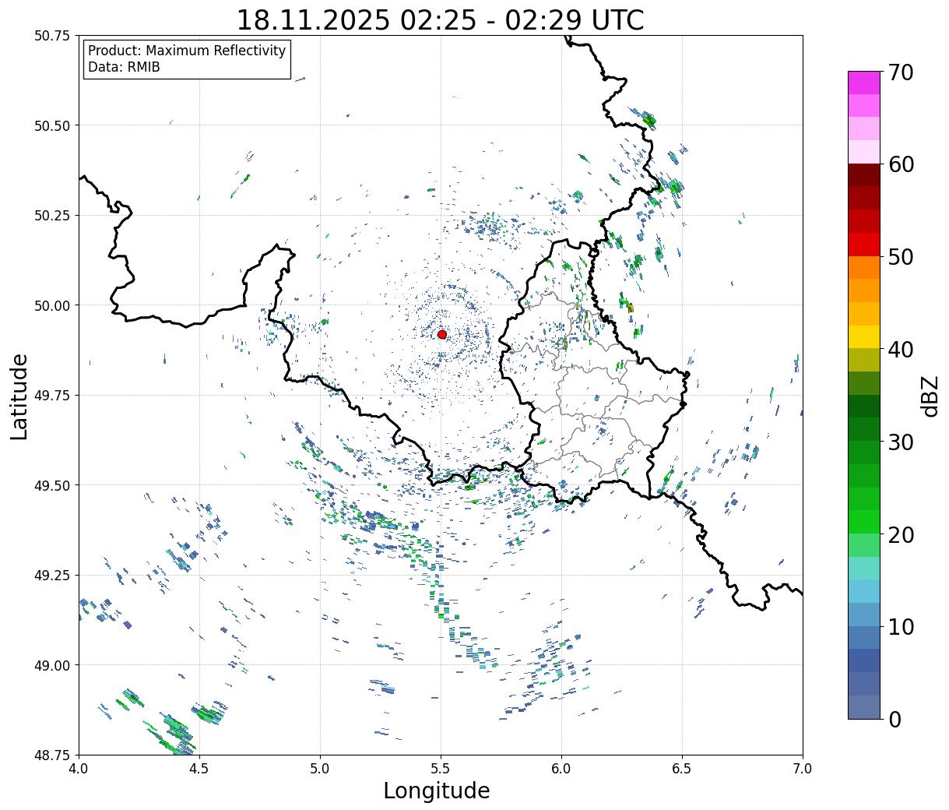This screenshot has width=949, height=810.
Task: Click the colorbar tick label 0
Action: 895,719
